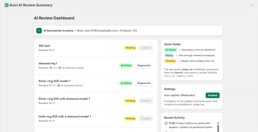Click the Reviews: 5 / 5 count
The height and width of the screenshot is (132, 258).
[x=47, y=86]
